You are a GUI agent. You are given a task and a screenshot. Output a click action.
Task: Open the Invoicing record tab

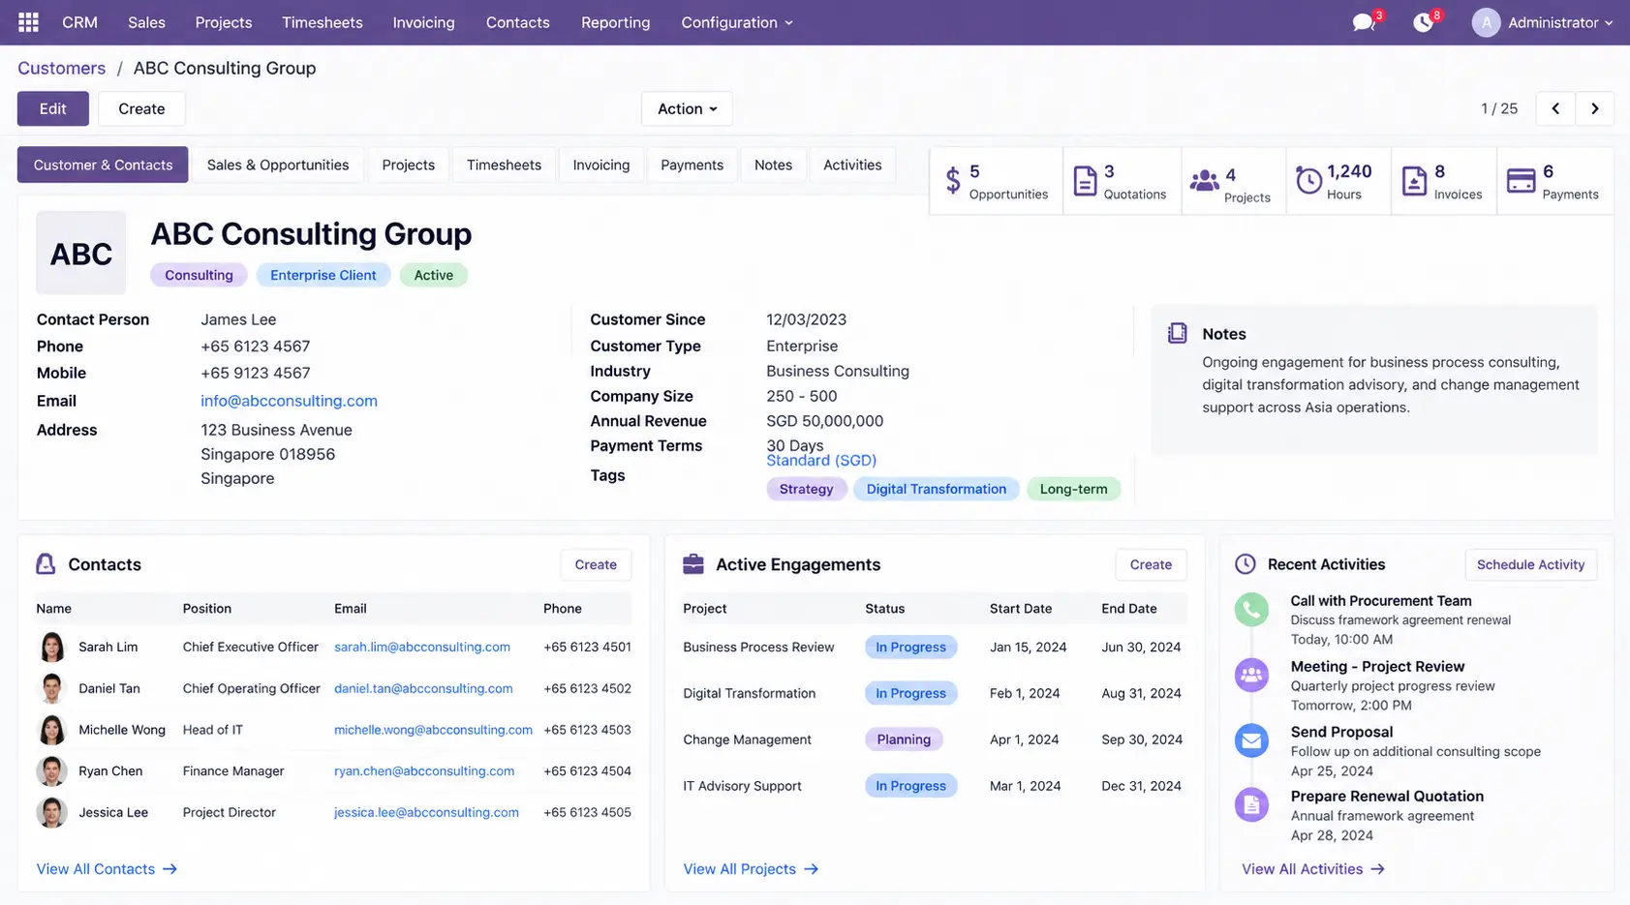[x=601, y=165]
